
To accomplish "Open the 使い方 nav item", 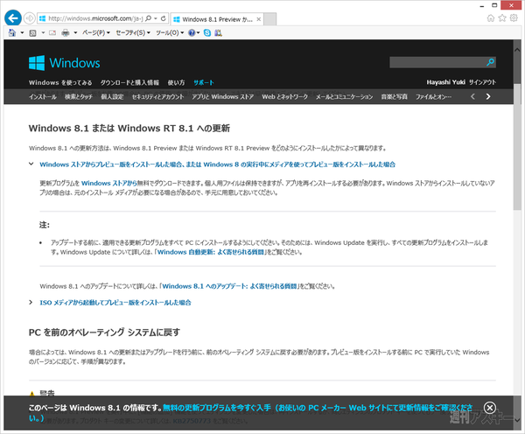I will [176, 82].
